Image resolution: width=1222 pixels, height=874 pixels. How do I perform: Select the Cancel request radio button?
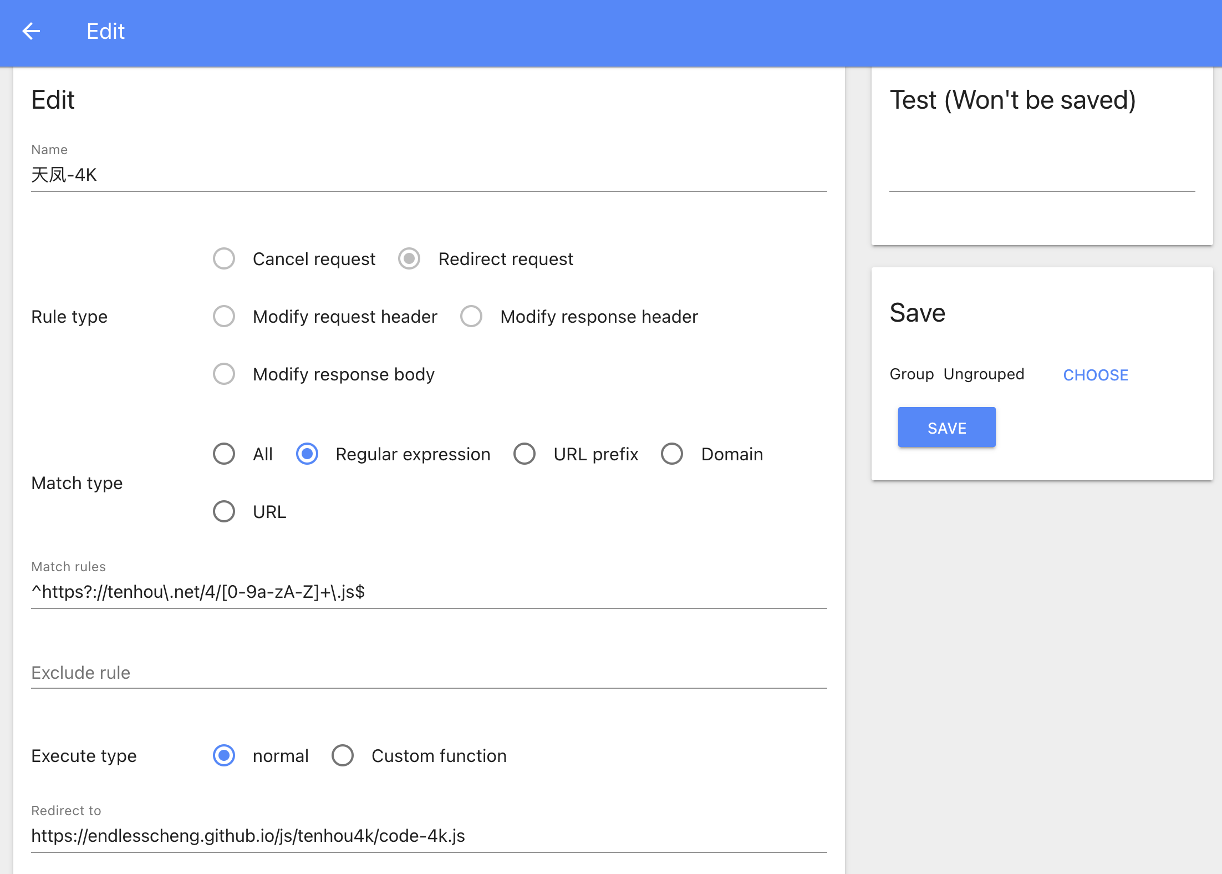(x=224, y=259)
